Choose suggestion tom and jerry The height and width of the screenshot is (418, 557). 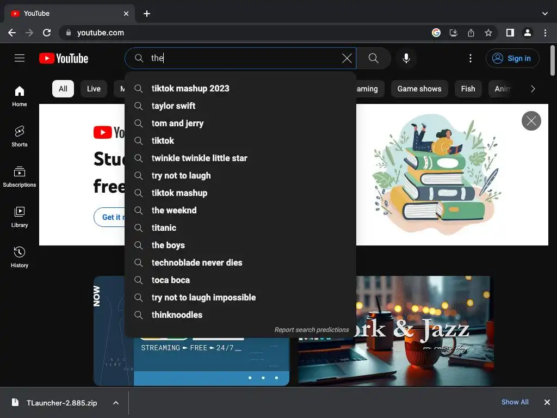pos(240,124)
